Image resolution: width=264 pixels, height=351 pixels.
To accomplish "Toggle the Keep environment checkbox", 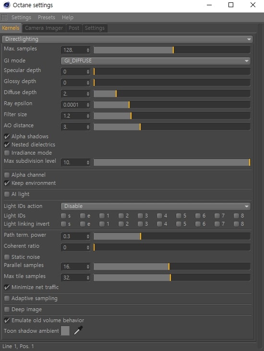I will (7, 183).
